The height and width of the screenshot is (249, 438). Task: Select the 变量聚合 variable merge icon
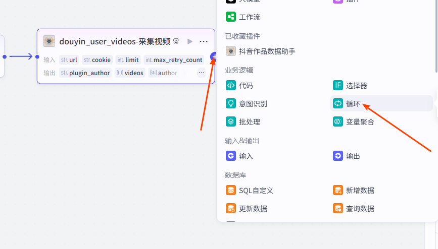[337, 122]
